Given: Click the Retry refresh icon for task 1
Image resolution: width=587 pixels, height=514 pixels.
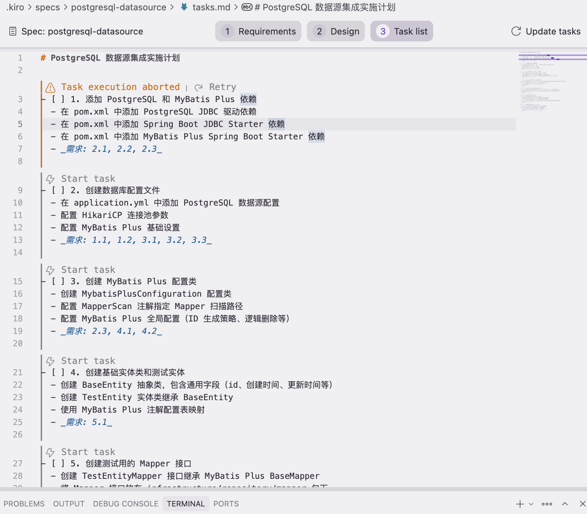Looking at the screenshot, I should (198, 87).
